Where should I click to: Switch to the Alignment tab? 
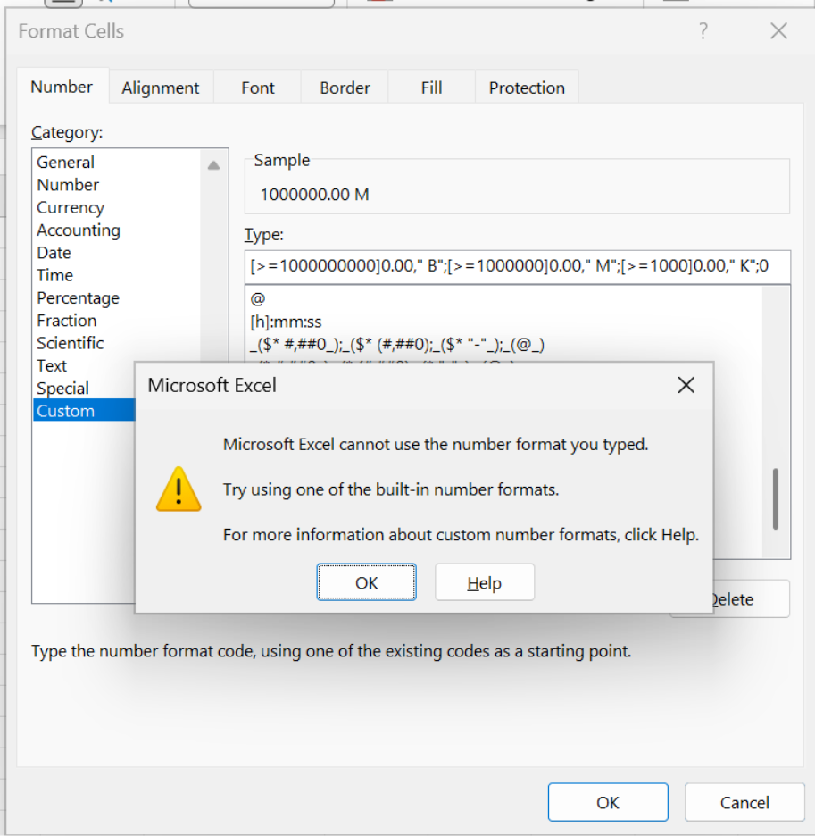coord(161,88)
